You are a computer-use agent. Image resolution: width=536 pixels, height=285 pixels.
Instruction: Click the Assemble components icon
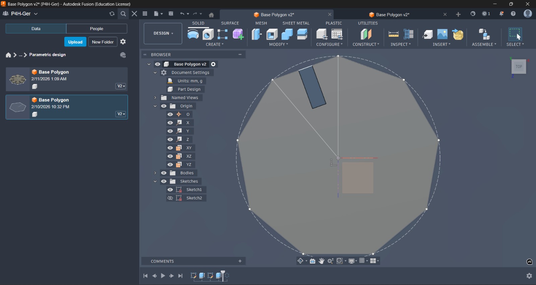484,34
